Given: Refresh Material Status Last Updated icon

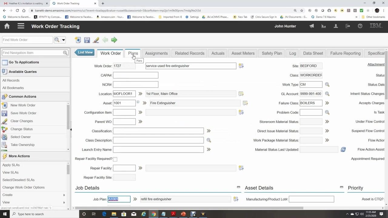Looking at the screenshot, I should [x=343, y=150].
